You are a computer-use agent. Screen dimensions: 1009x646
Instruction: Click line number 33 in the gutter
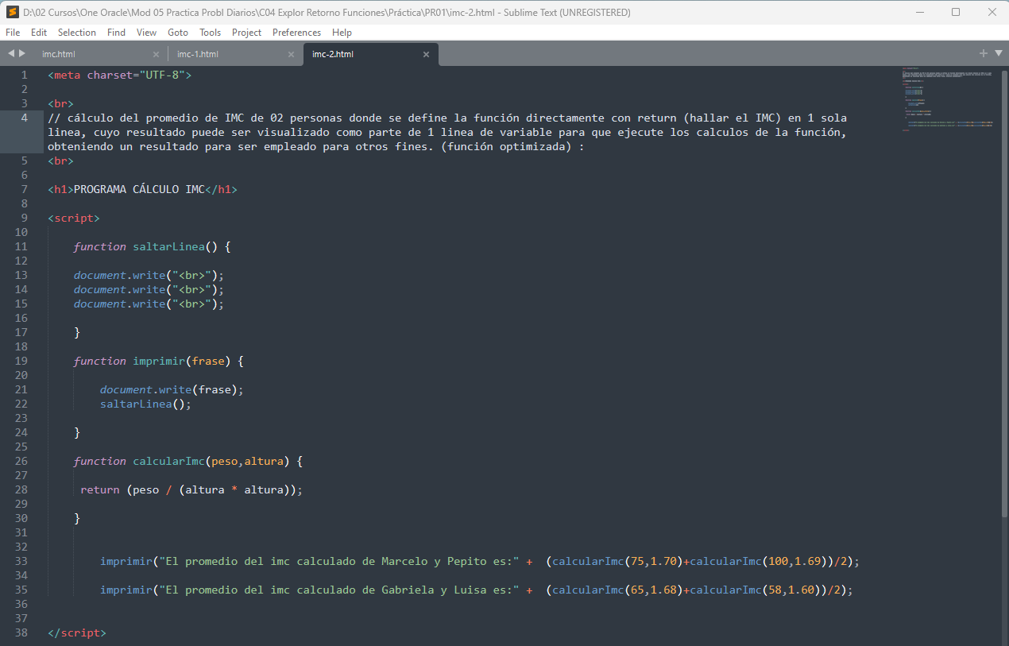(x=21, y=561)
